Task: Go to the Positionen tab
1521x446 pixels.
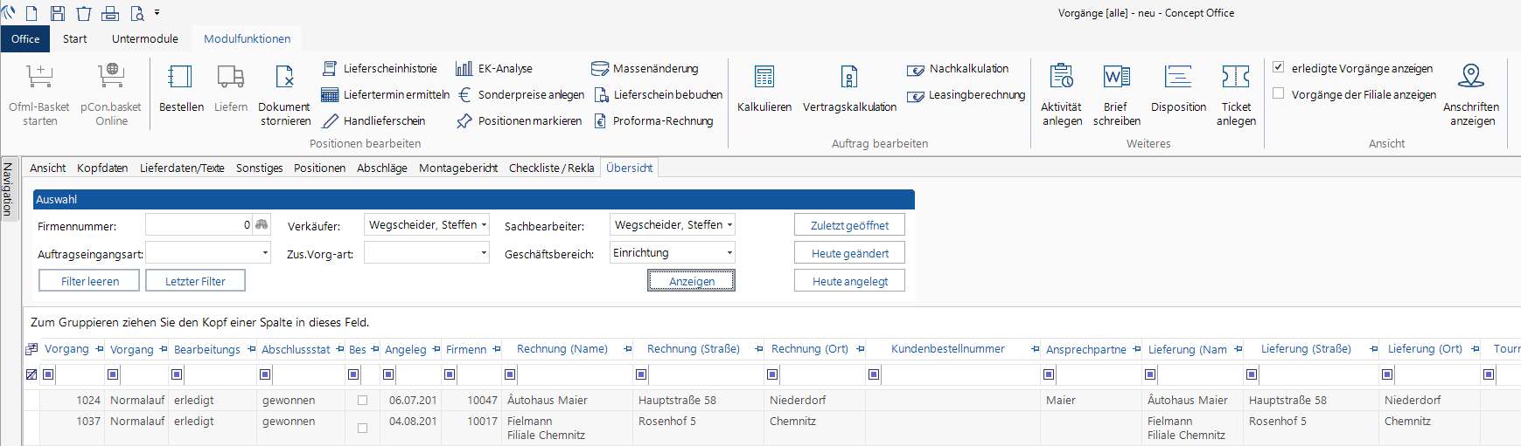Action: (319, 168)
